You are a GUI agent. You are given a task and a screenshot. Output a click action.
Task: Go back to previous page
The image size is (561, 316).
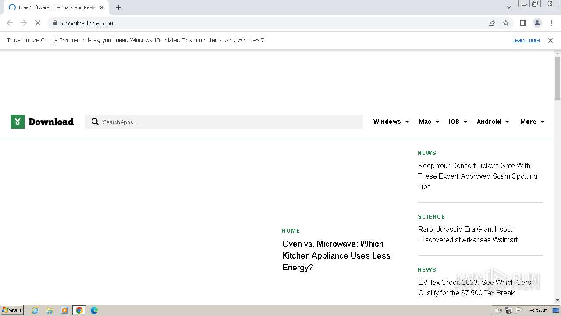pos(10,23)
